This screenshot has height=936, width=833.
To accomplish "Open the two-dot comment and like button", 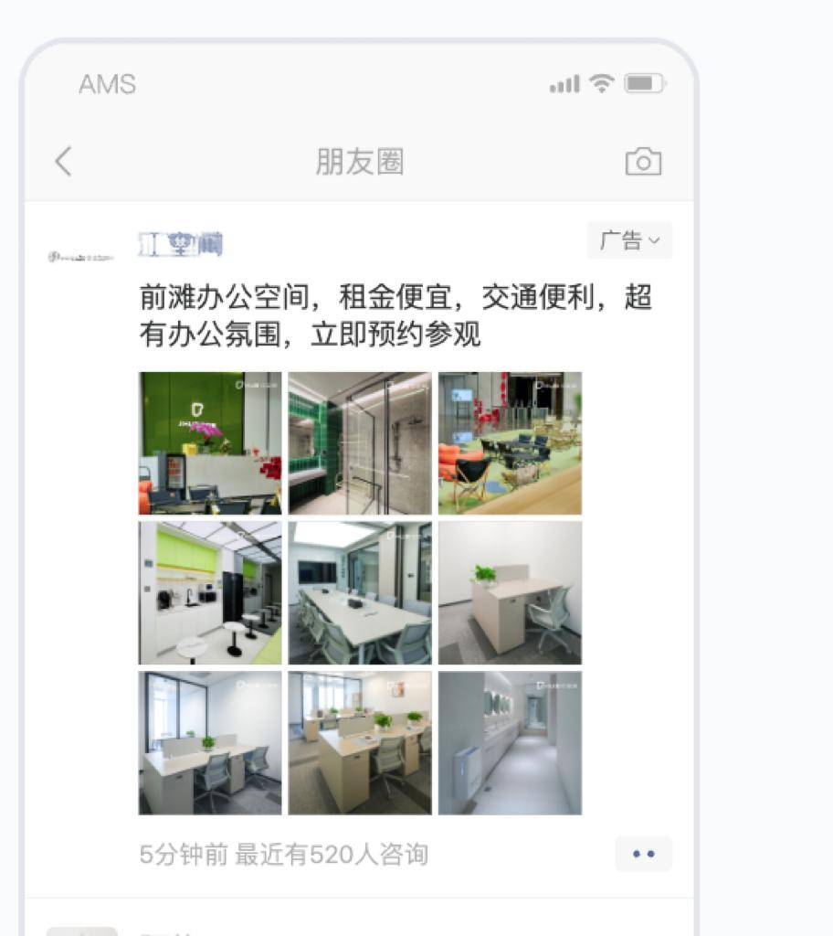I will [643, 855].
